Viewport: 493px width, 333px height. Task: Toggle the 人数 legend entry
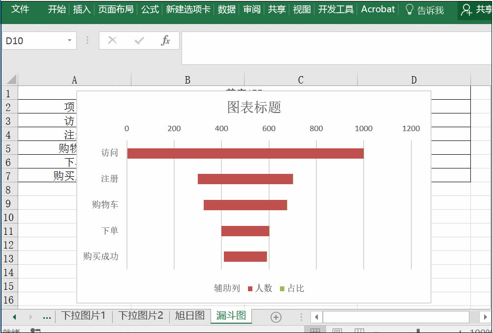261,289
